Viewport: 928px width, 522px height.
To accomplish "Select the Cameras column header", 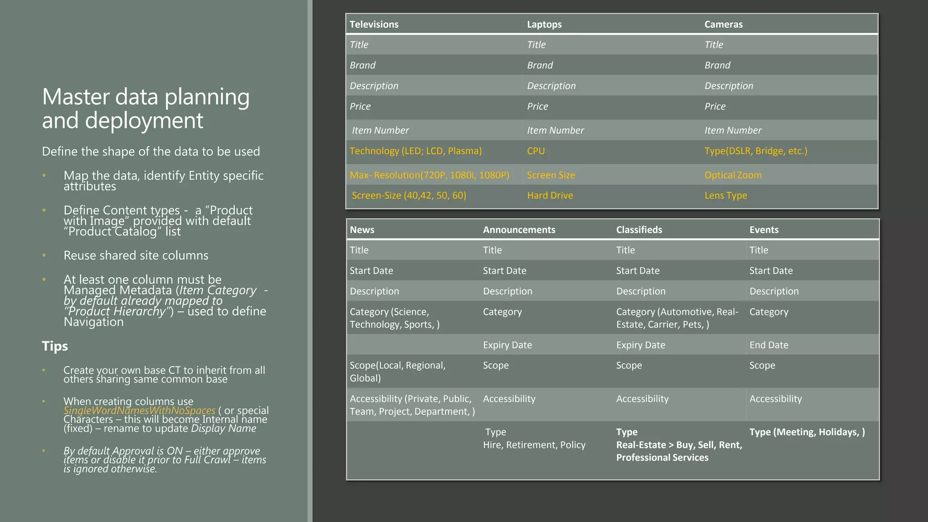I will click(723, 24).
